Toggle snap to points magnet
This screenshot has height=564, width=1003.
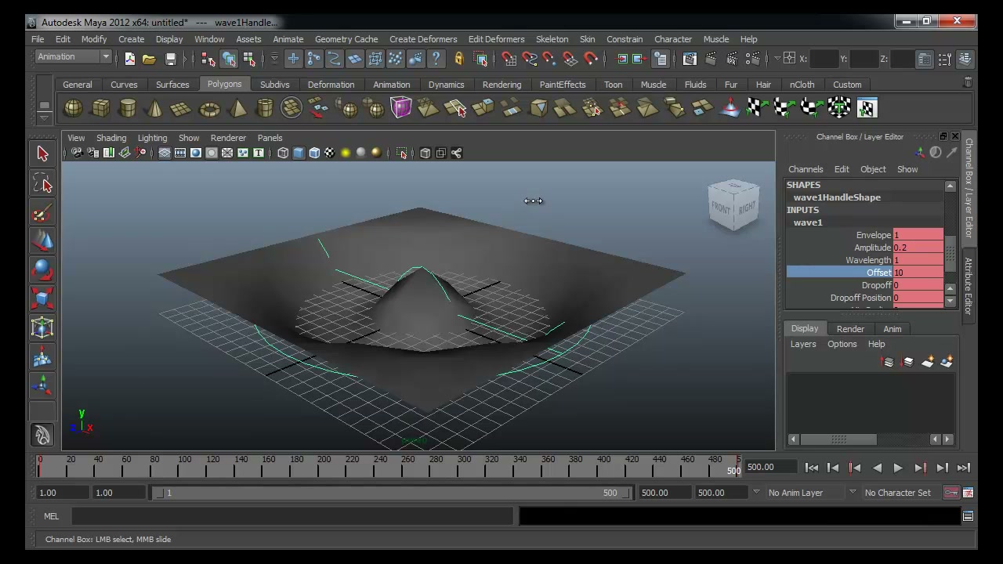tap(549, 59)
